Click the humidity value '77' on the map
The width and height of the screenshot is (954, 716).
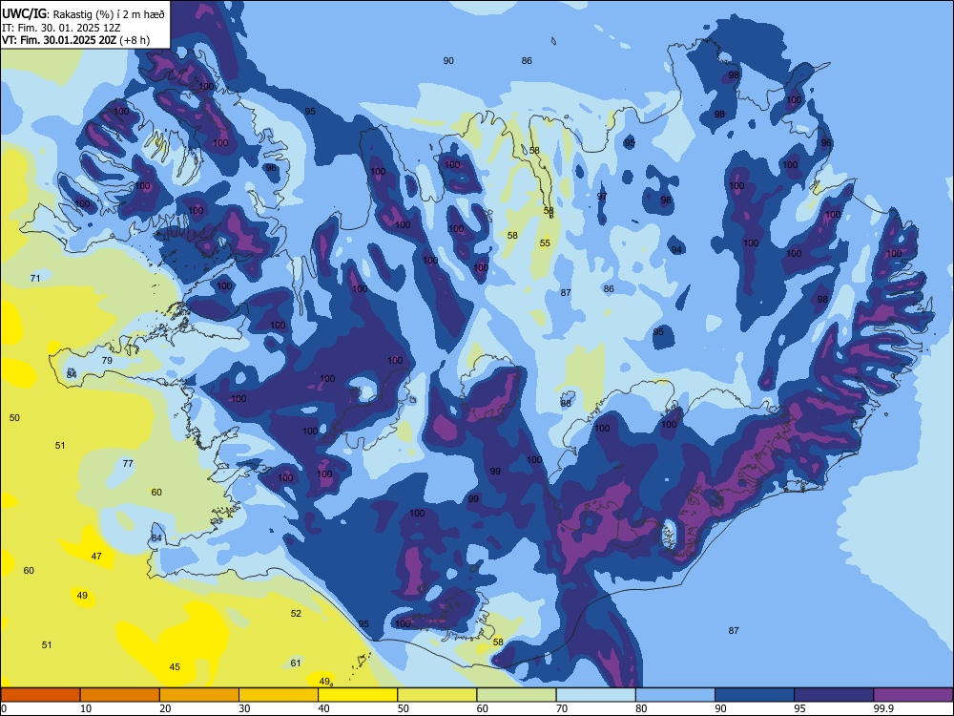click(128, 463)
